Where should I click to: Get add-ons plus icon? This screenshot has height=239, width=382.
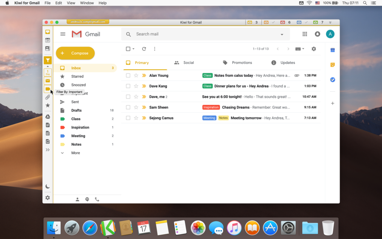point(332,103)
